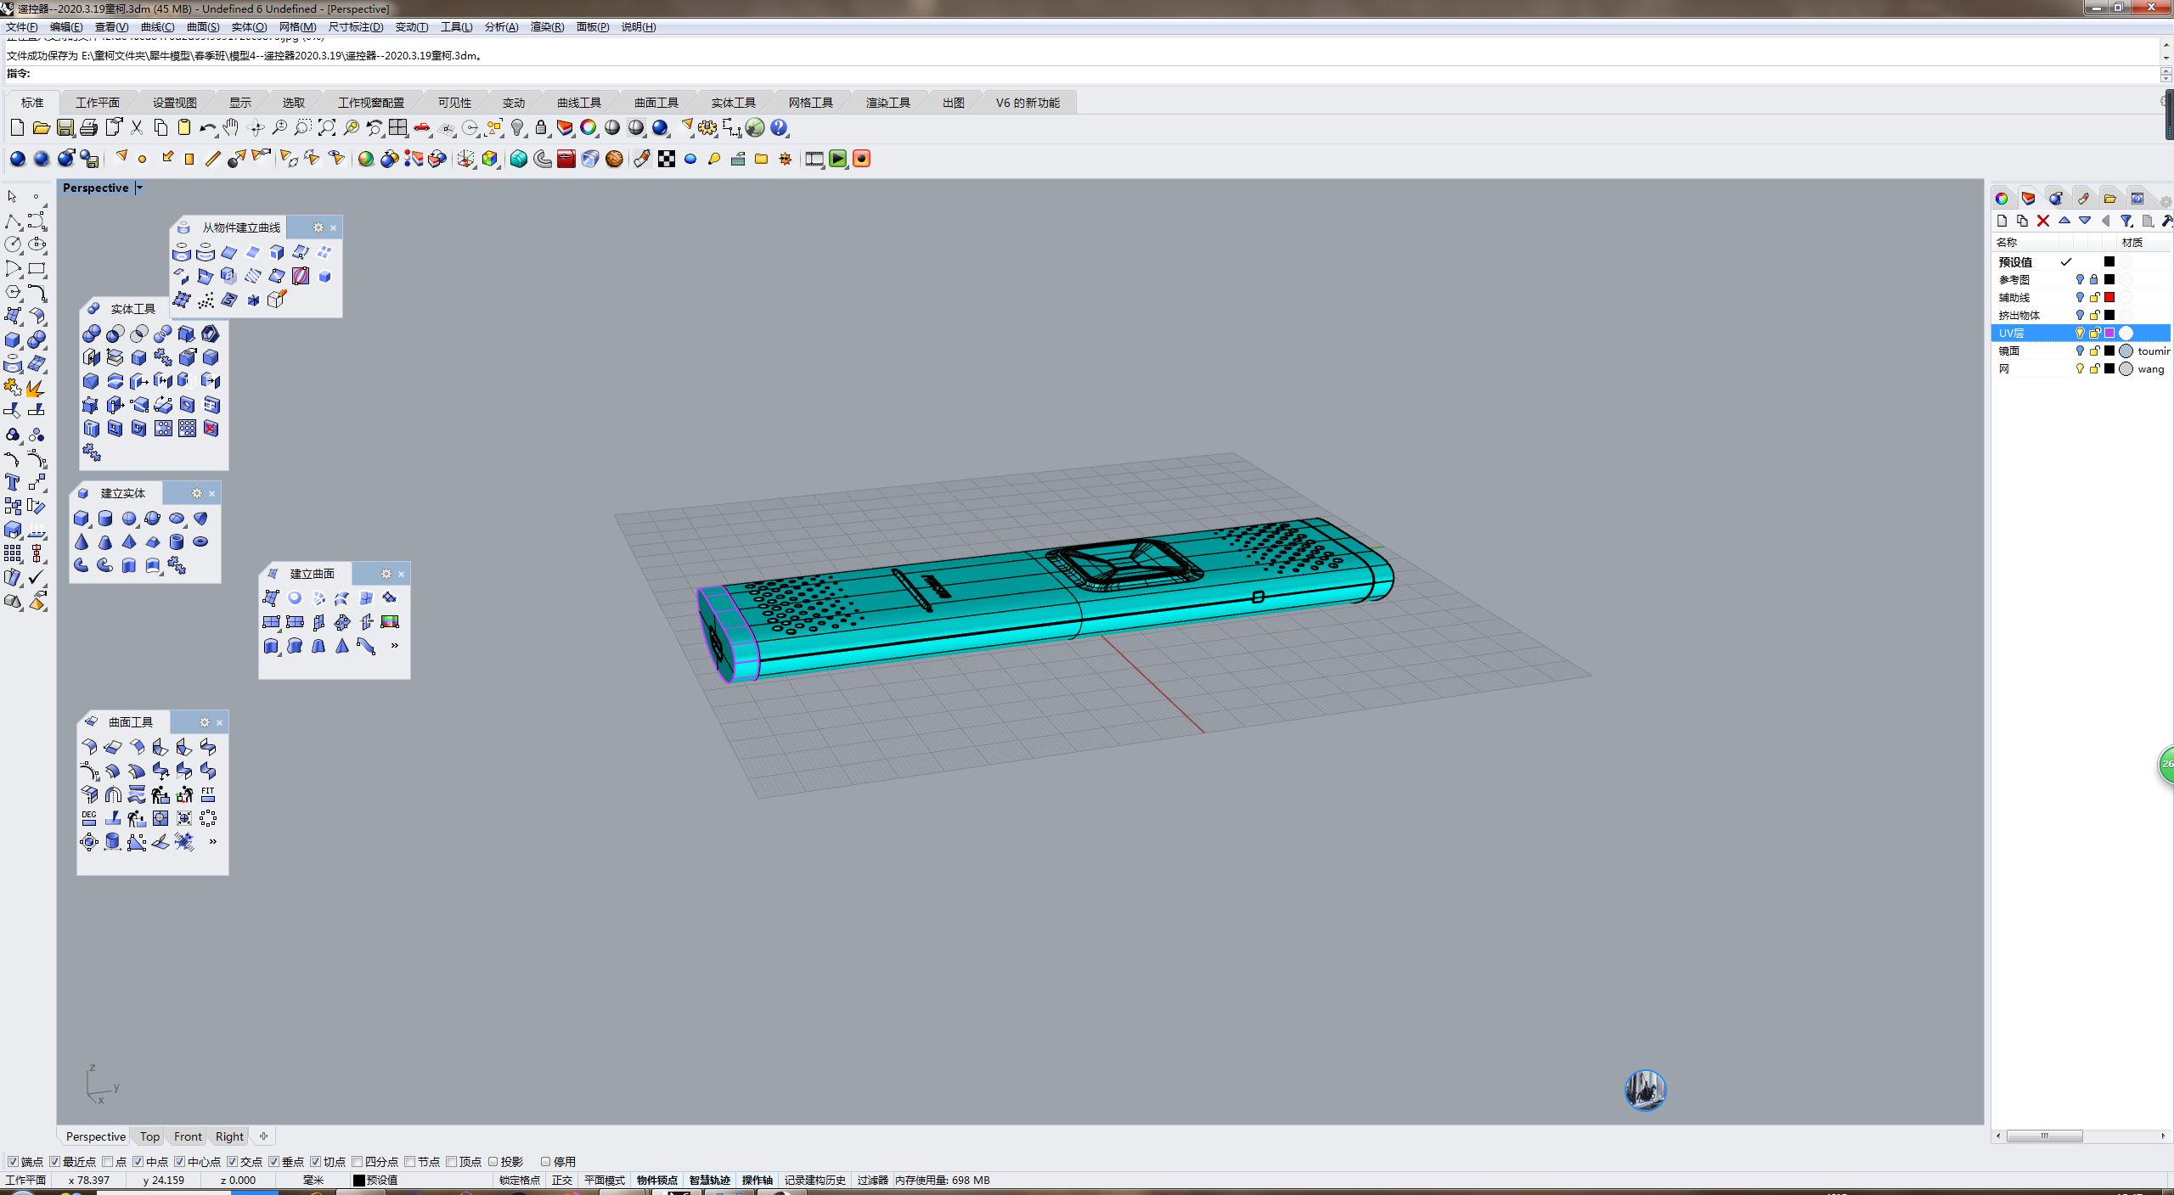2174x1195 pixels.
Task: Click 记录建构历史 in status bar
Action: click(814, 1180)
